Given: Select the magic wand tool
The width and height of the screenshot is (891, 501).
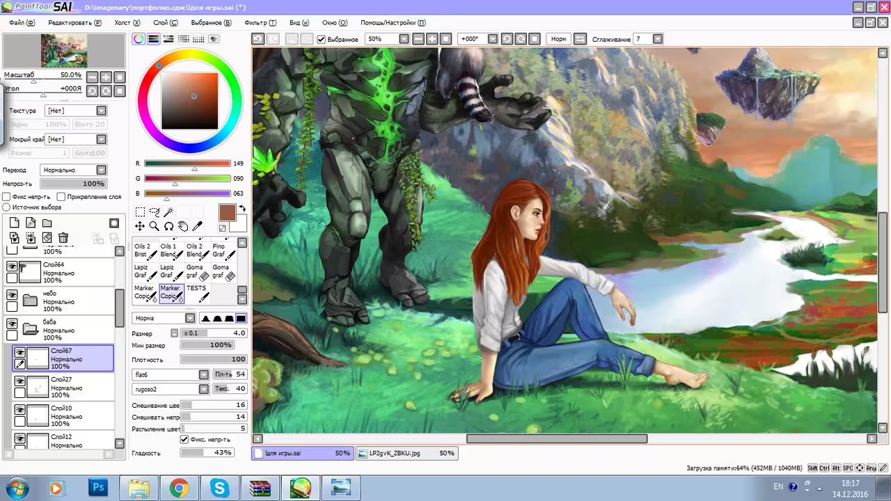Looking at the screenshot, I should (x=168, y=212).
